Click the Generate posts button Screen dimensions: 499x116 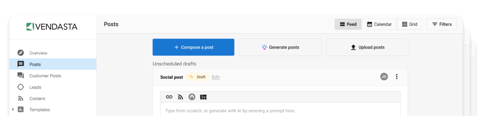[280, 47]
